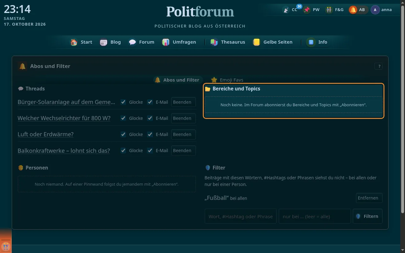Toggle E-Mail for Balkonkraftwerke thread
The image size is (405, 253).
150,151
